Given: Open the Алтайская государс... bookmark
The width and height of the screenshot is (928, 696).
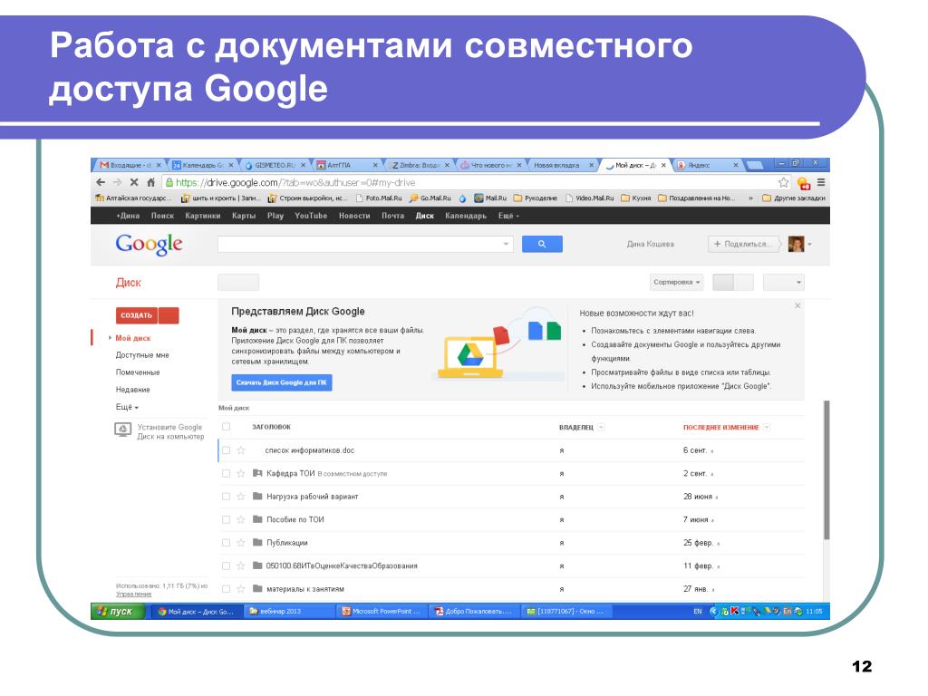Looking at the screenshot, I should click(x=133, y=198).
